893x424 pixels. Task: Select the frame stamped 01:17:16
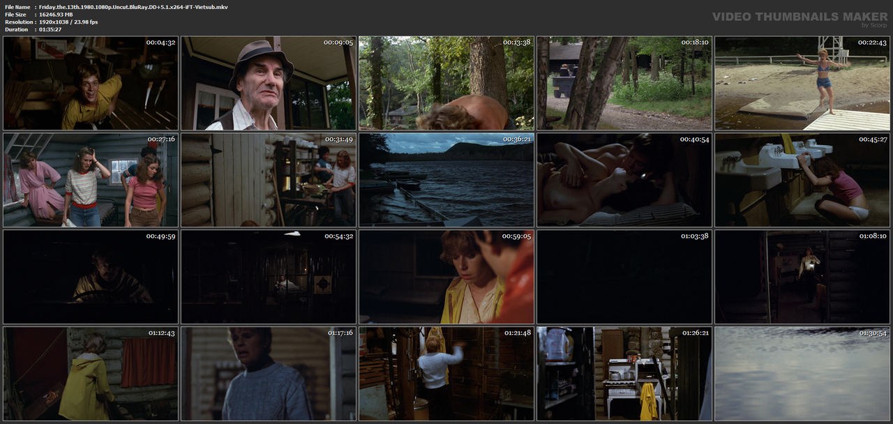pyautogui.click(x=269, y=374)
